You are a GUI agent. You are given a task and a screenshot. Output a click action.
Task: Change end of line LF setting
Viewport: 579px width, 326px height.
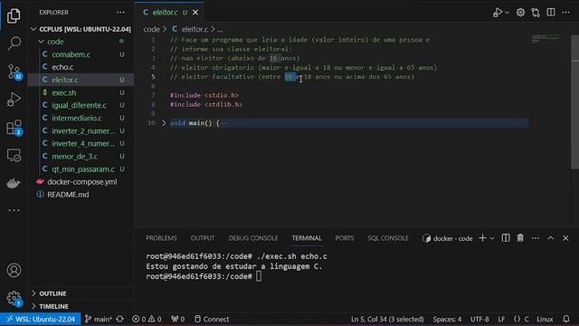[501, 319]
